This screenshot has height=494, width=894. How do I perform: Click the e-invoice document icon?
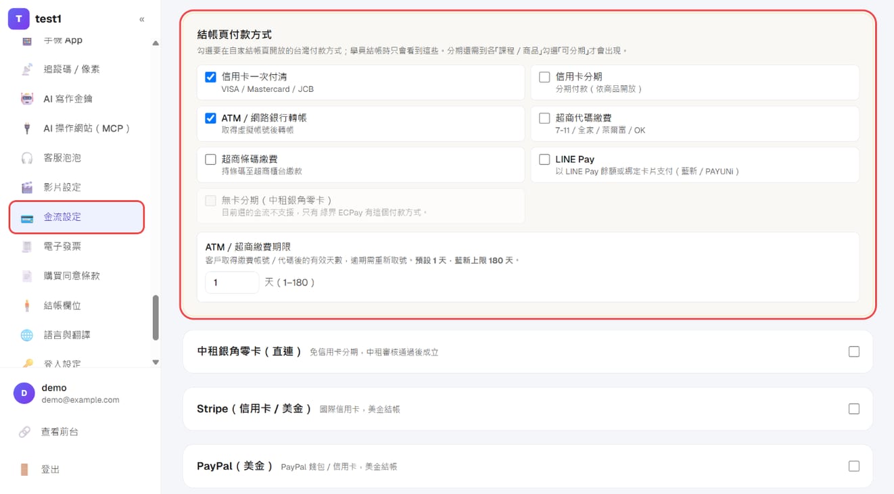[27, 247]
